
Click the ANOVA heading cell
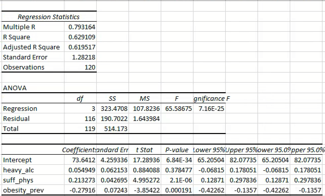(x=15, y=88)
